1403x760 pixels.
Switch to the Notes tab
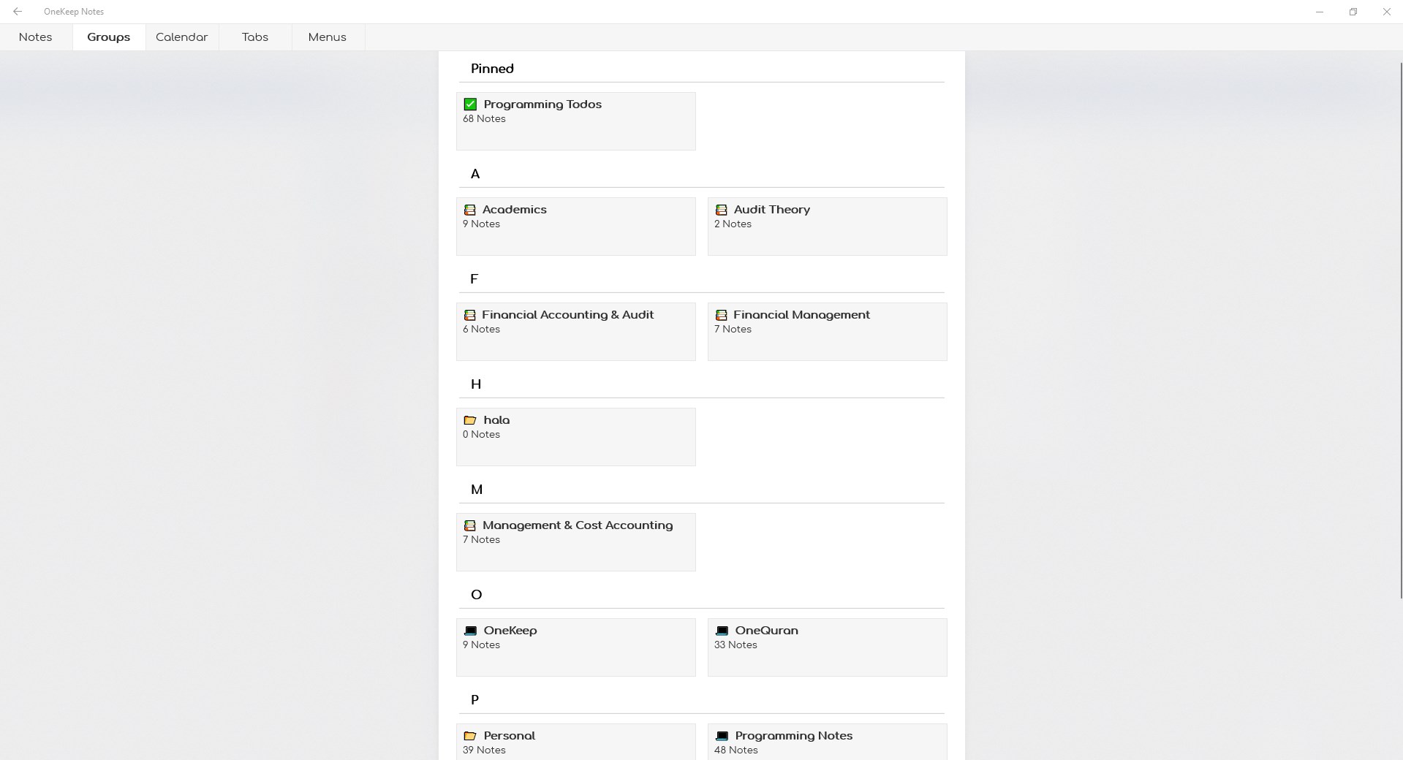(x=35, y=37)
